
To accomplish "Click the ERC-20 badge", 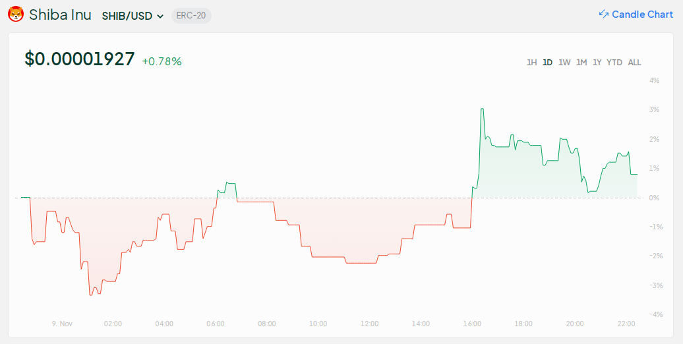I will pos(191,16).
